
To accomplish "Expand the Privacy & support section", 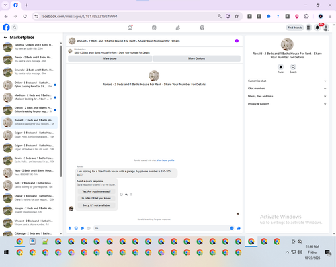I will pyautogui.click(x=287, y=104).
